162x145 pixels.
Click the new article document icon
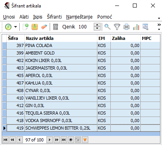26,27
